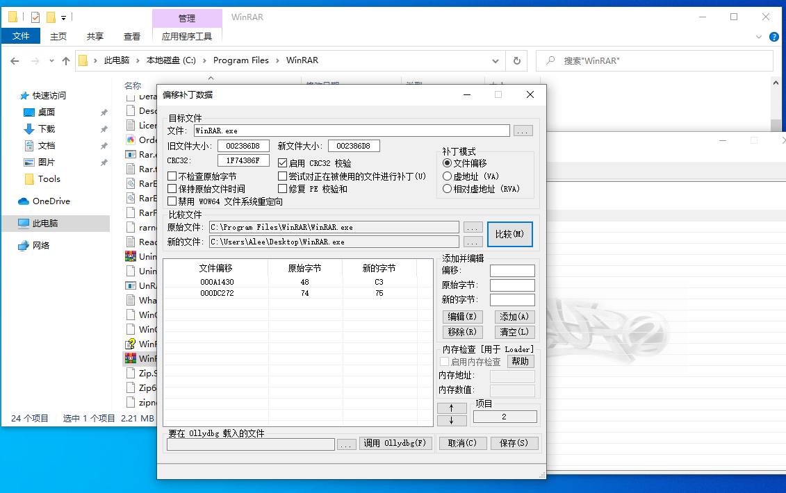Open the 查看 ribbon tab
This screenshot has width=786, height=493.
pyautogui.click(x=132, y=36)
